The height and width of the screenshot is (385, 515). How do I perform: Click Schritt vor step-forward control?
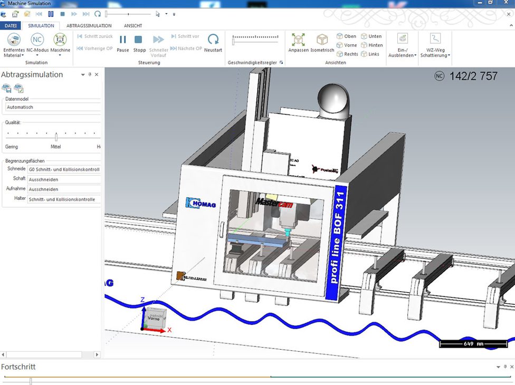(x=185, y=36)
